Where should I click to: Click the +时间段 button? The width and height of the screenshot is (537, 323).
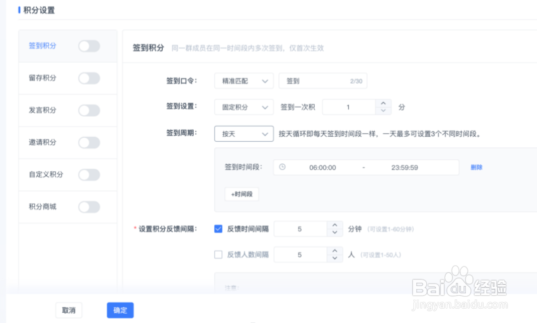coord(242,194)
